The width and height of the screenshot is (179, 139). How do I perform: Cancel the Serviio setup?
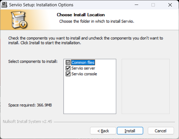161,131
